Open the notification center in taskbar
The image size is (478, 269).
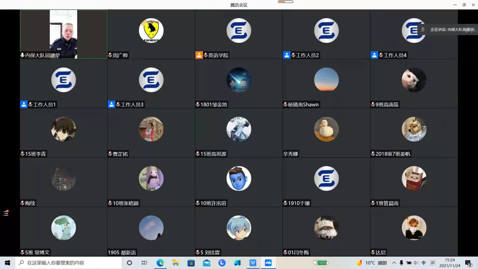pyautogui.click(x=468, y=263)
